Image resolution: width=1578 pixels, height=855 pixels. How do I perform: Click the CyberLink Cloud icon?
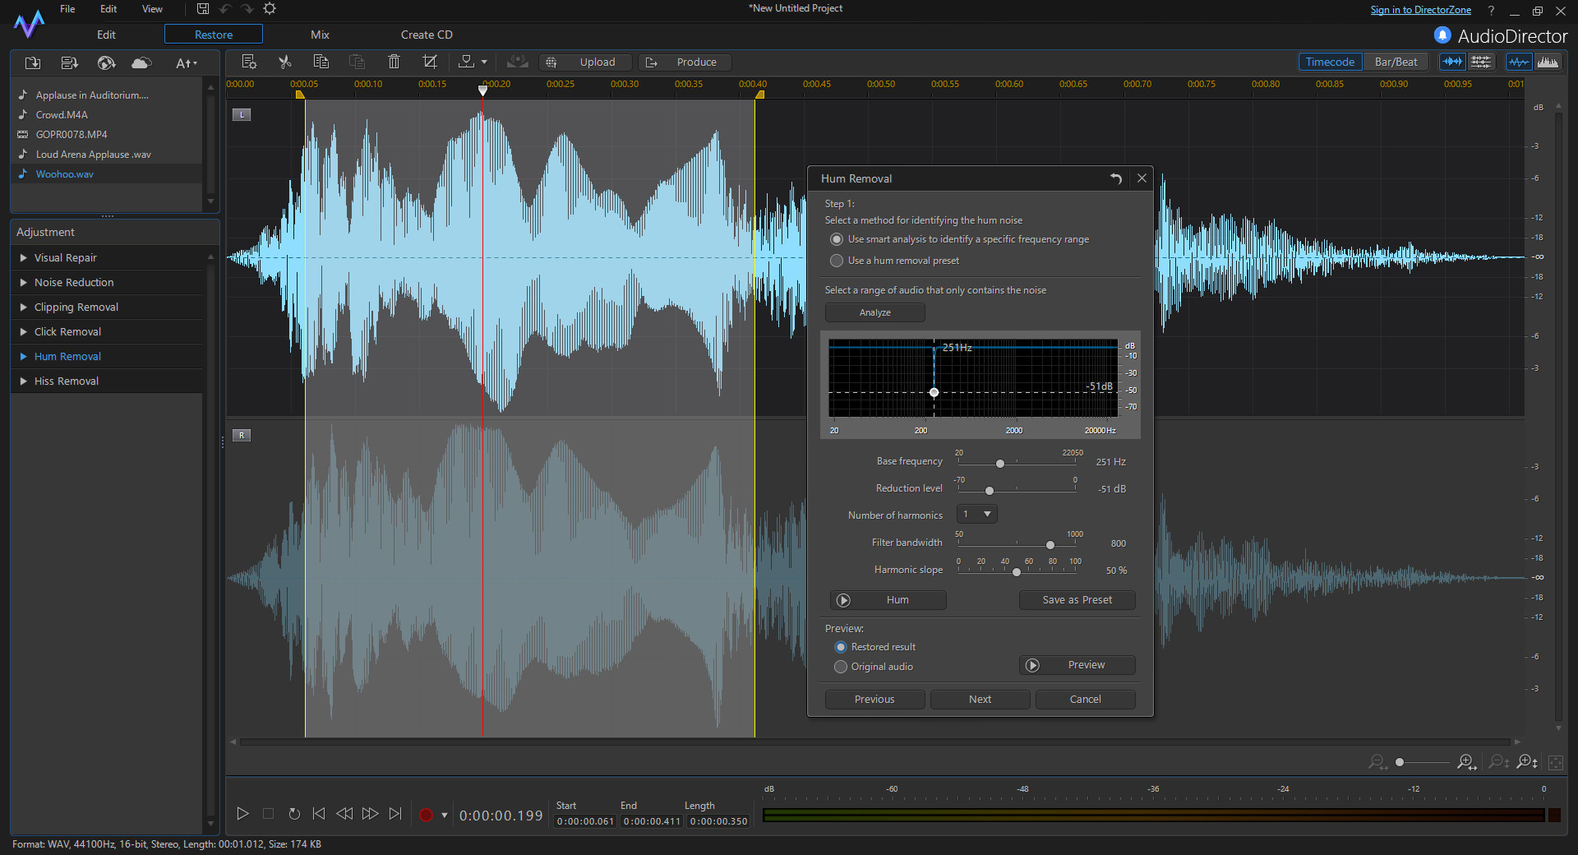[141, 62]
